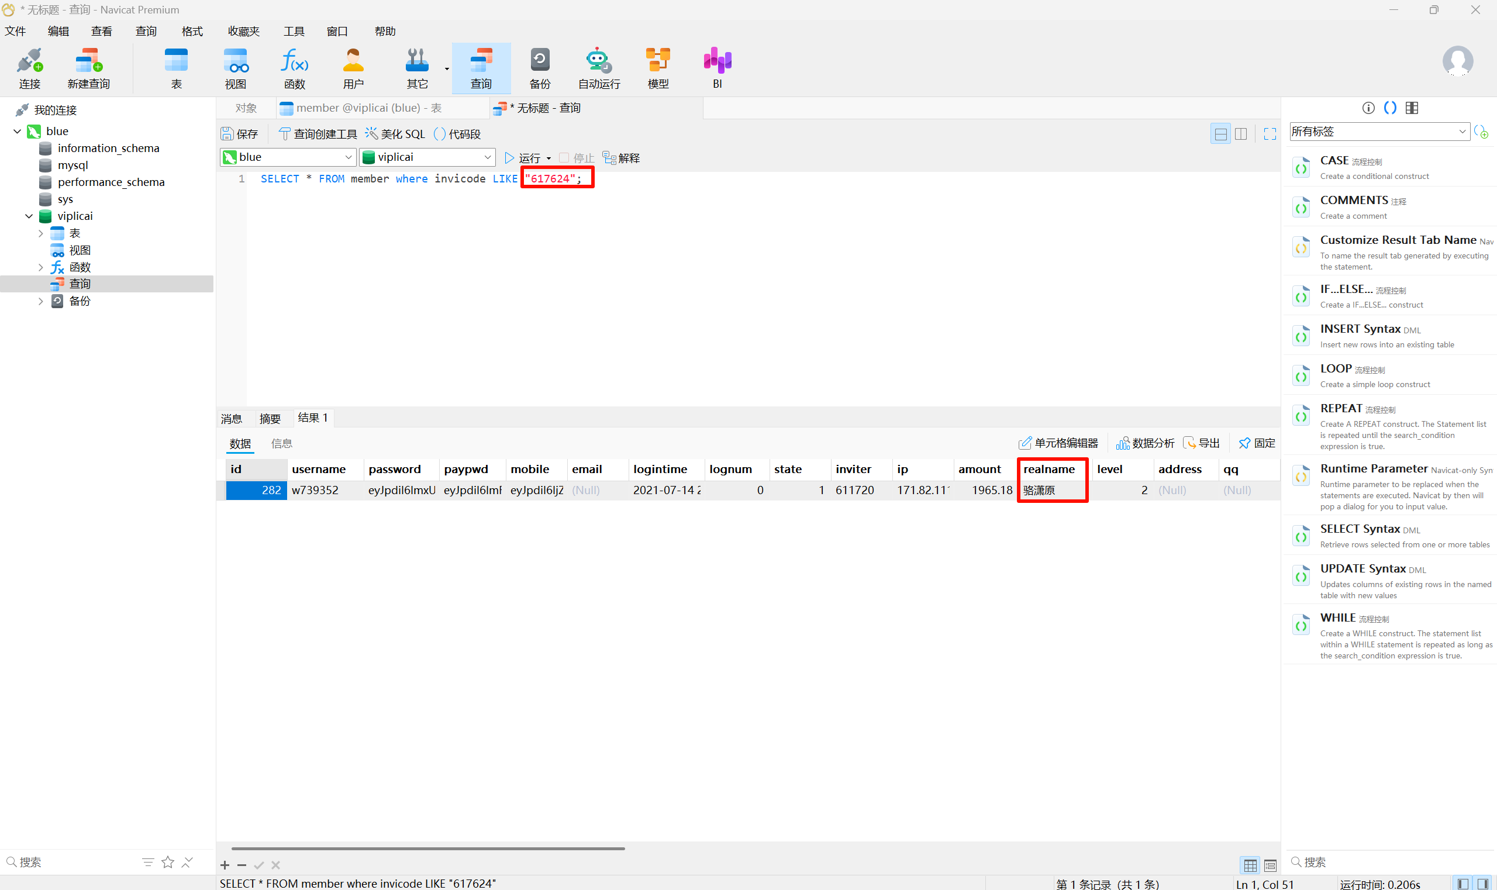The width and height of the screenshot is (1497, 890).
Task: Open the 模型 model toolbar icon
Action: click(x=658, y=68)
